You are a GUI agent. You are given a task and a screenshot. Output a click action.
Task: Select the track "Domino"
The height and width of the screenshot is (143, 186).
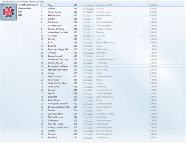coord(52,110)
